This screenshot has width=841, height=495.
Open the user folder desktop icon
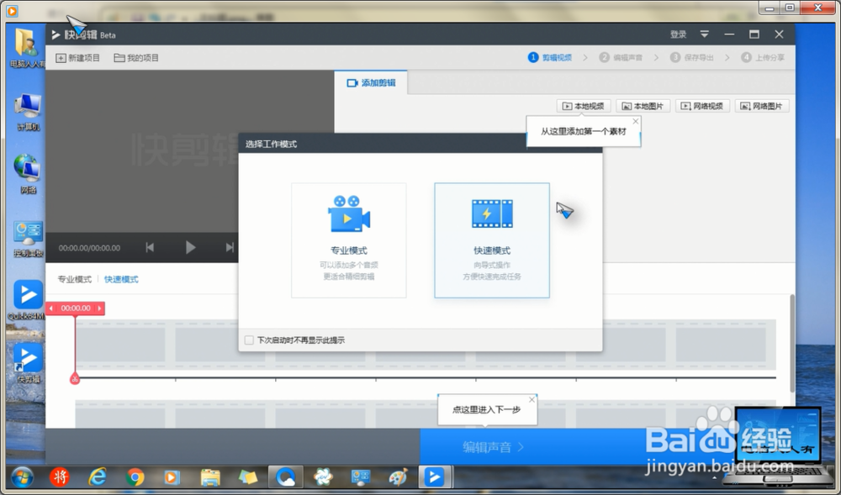28,50
